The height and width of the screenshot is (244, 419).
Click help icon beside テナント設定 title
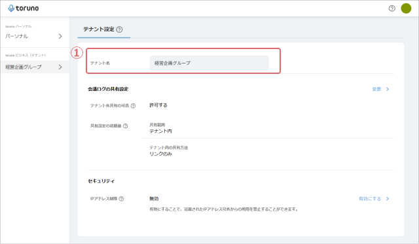119,29
